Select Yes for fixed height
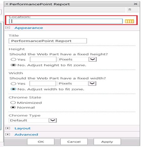The width and height of the screenshot is (143, 147). point(13,59)
